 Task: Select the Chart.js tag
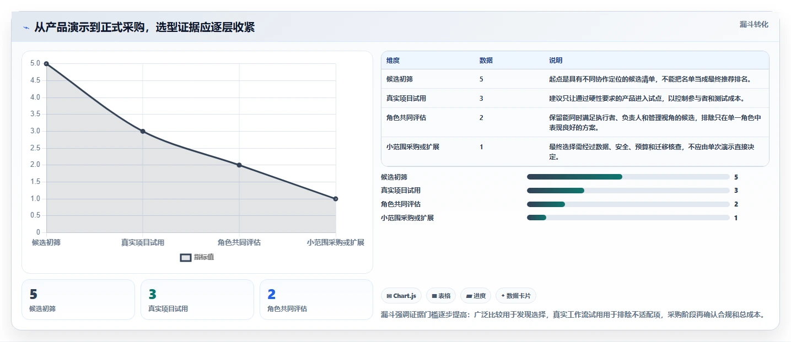[401, 296]
